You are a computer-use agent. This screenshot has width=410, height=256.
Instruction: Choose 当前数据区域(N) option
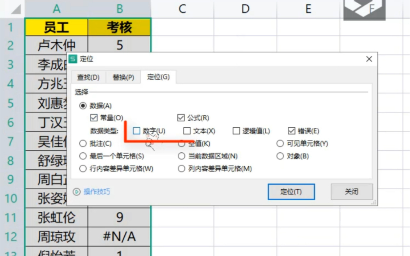pyautogui.click(x=181, y=156)
